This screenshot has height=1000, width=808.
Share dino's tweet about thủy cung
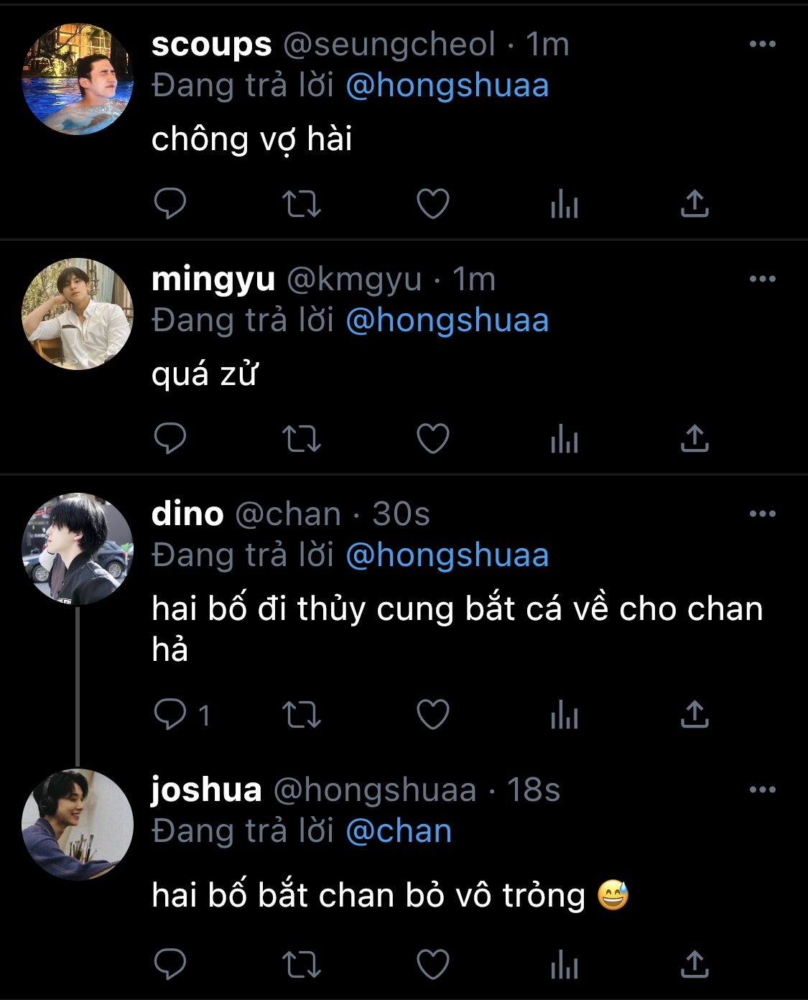click(695, 715)
